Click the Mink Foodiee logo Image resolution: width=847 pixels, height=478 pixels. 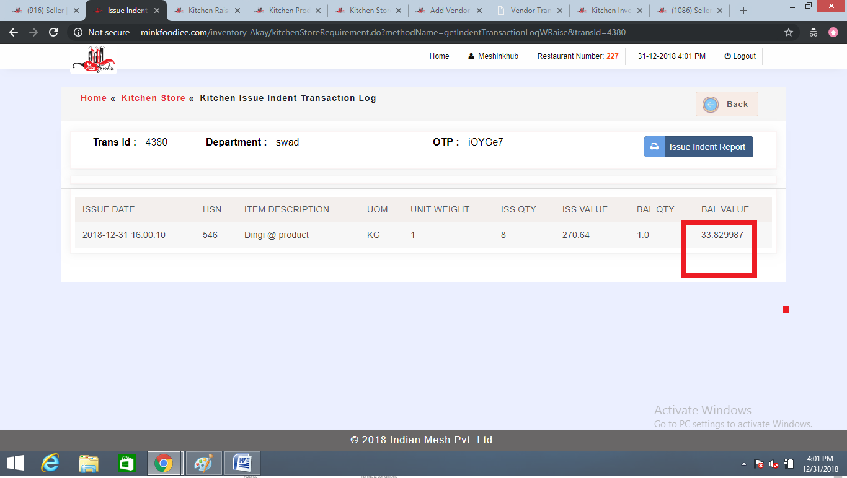click(x=94, y=60)
